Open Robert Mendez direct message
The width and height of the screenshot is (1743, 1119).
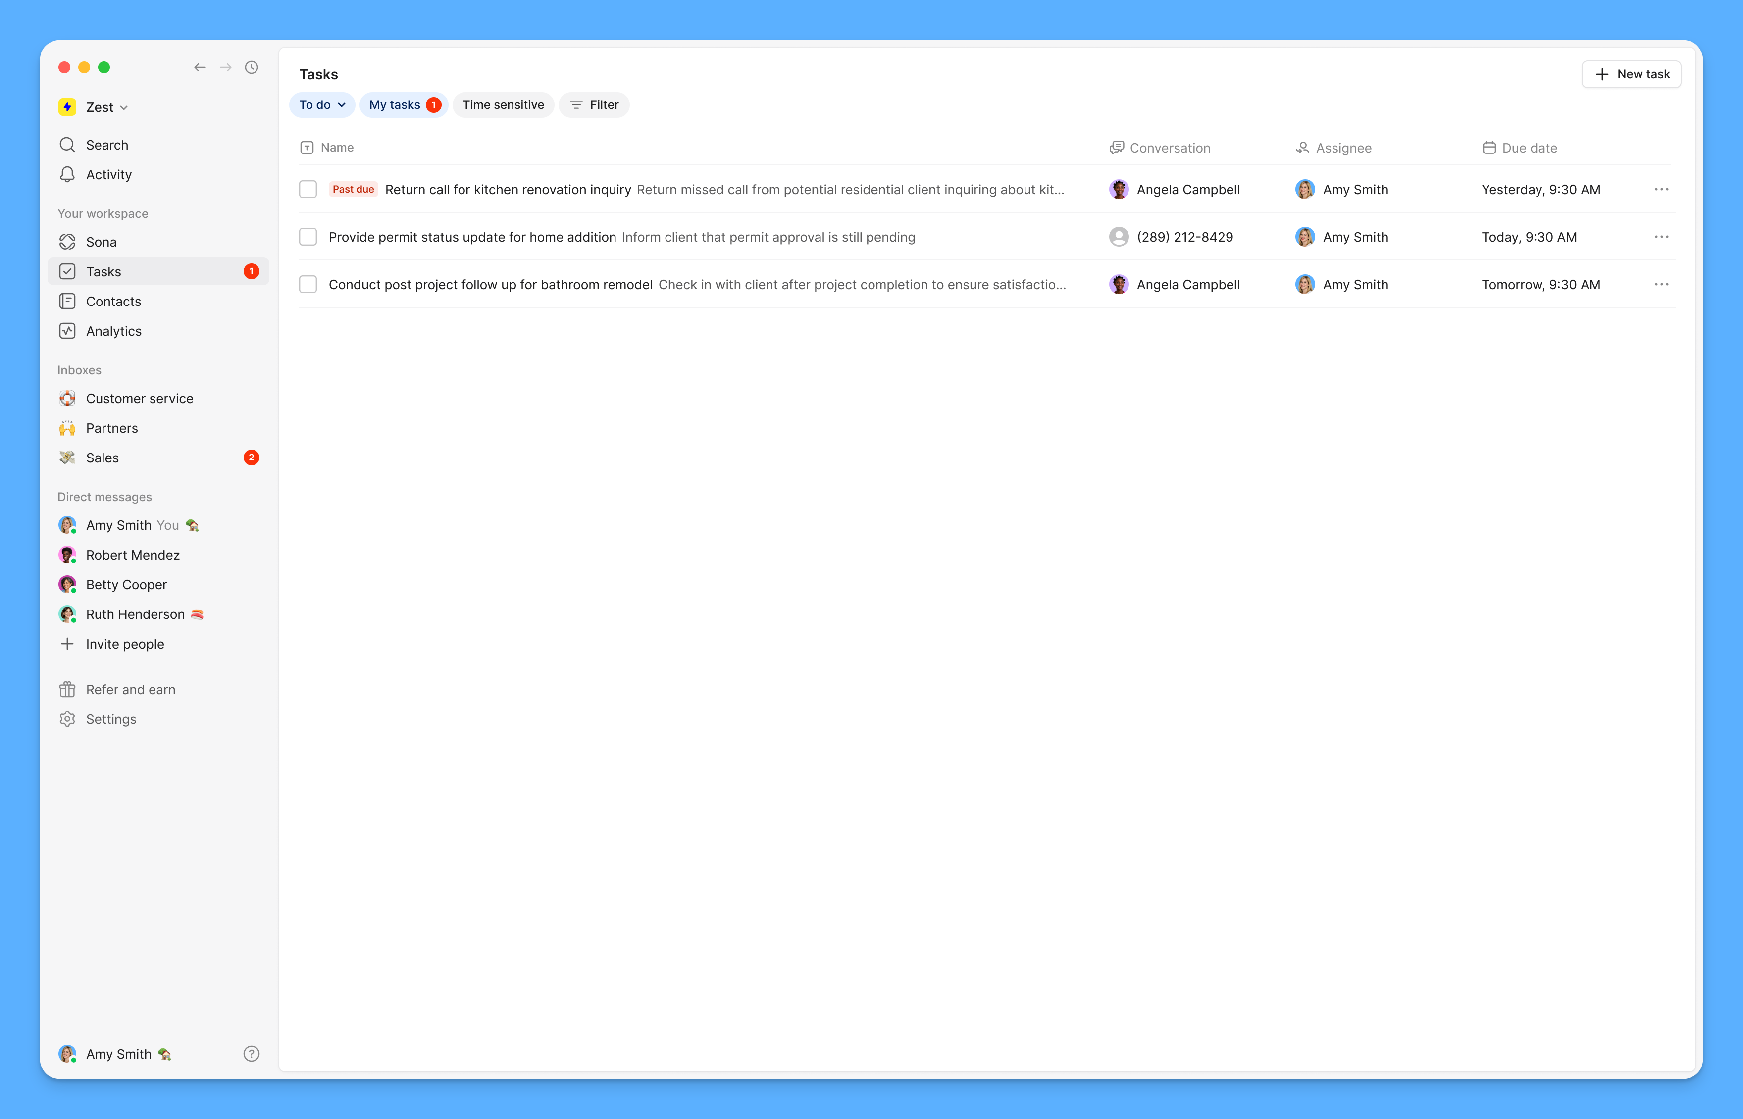click(158, 555)
